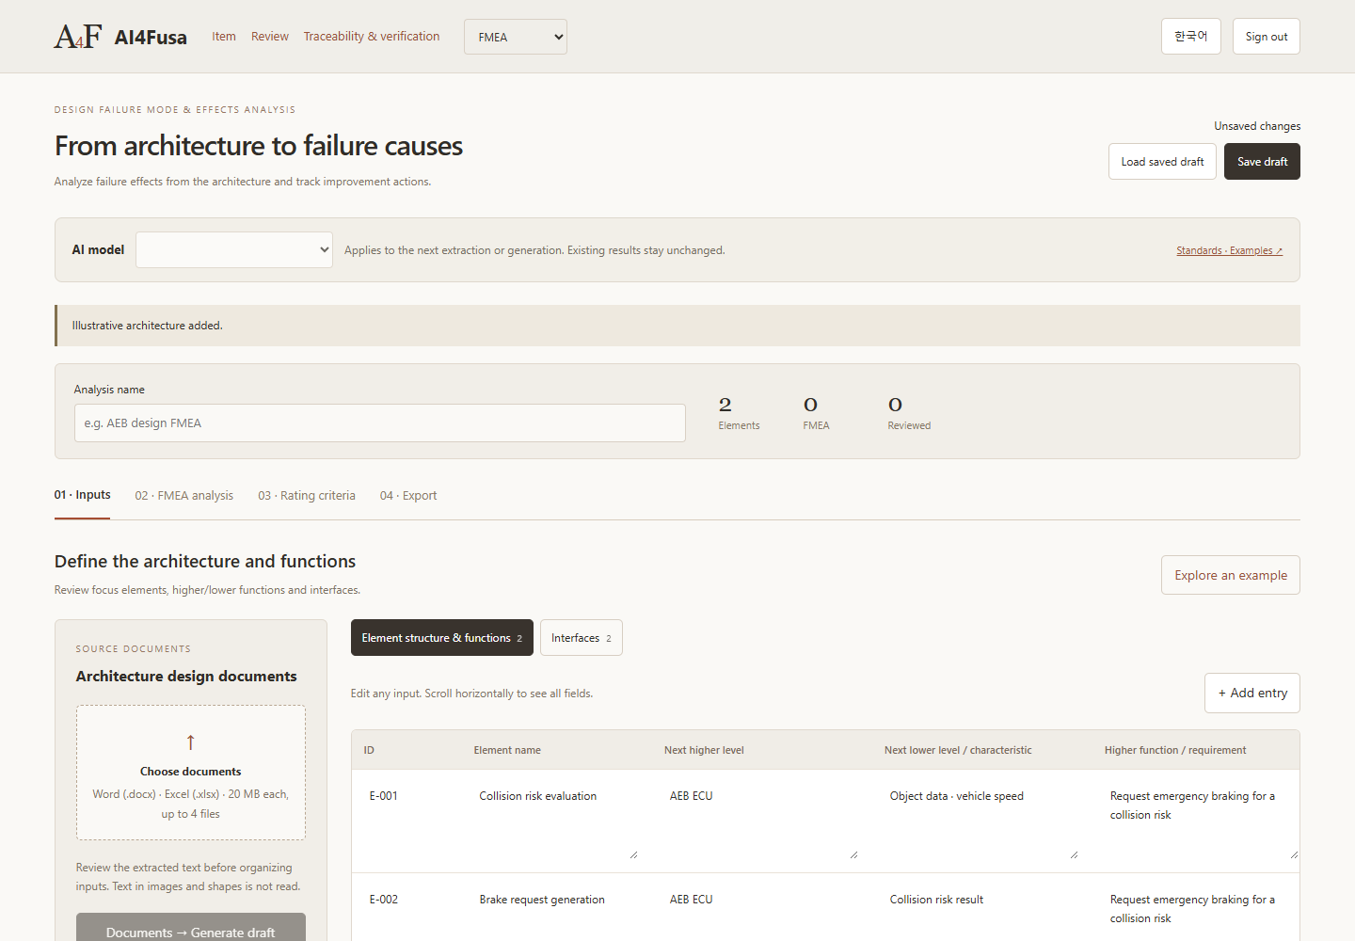Click Explore an example button

point(1231,575)
